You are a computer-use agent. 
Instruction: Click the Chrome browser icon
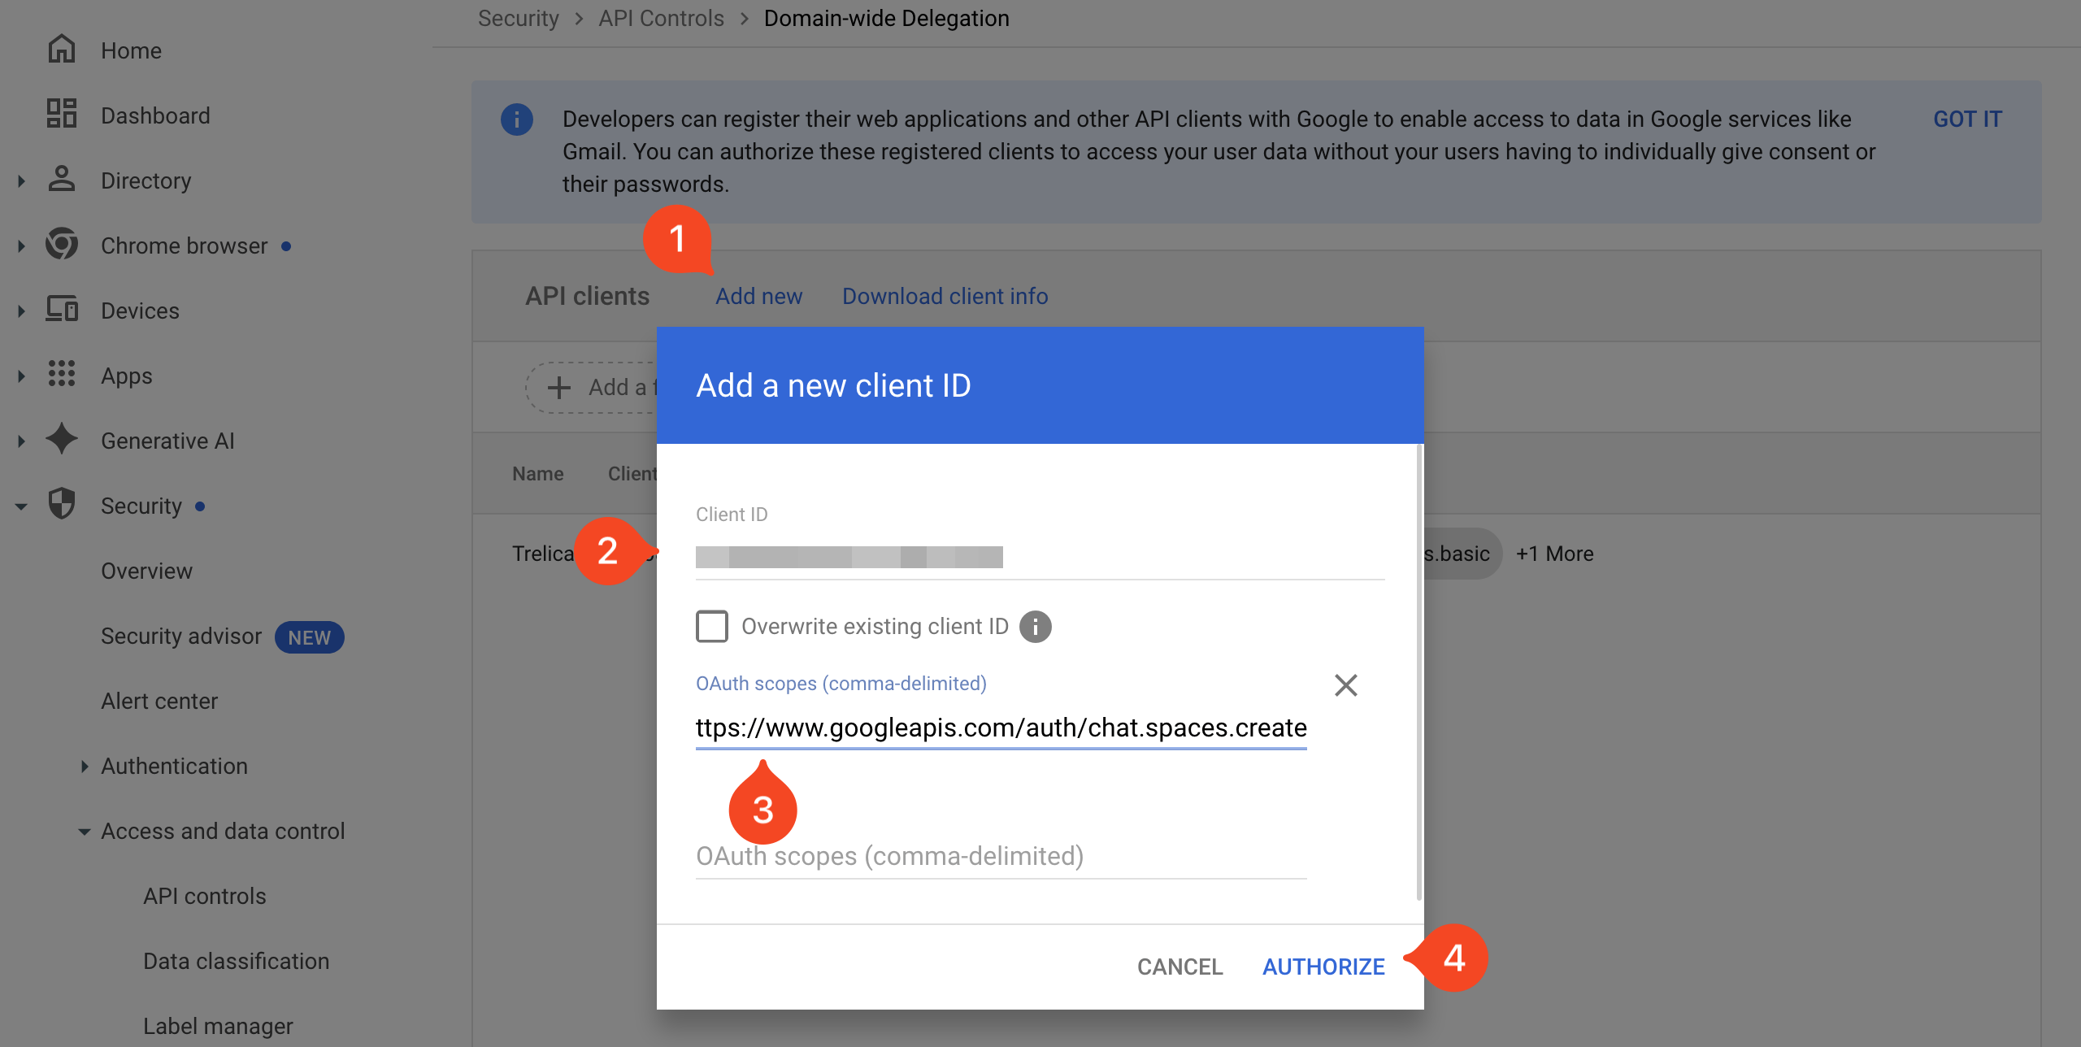62,244
